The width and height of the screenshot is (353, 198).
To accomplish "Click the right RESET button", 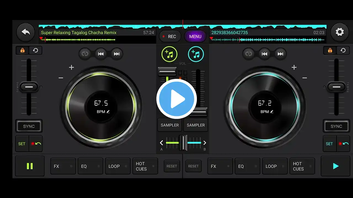I will pos(193,166).
